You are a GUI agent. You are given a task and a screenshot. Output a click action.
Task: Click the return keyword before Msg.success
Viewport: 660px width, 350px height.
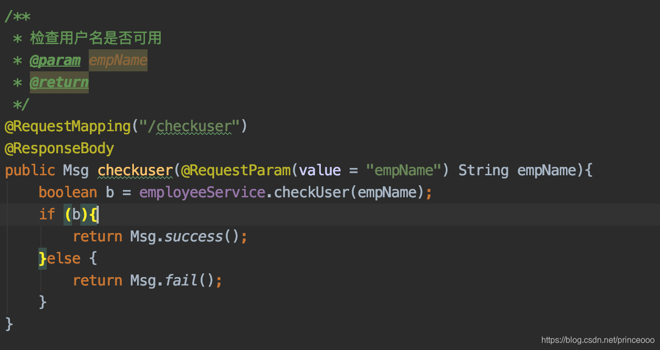(x=97, y=237)
